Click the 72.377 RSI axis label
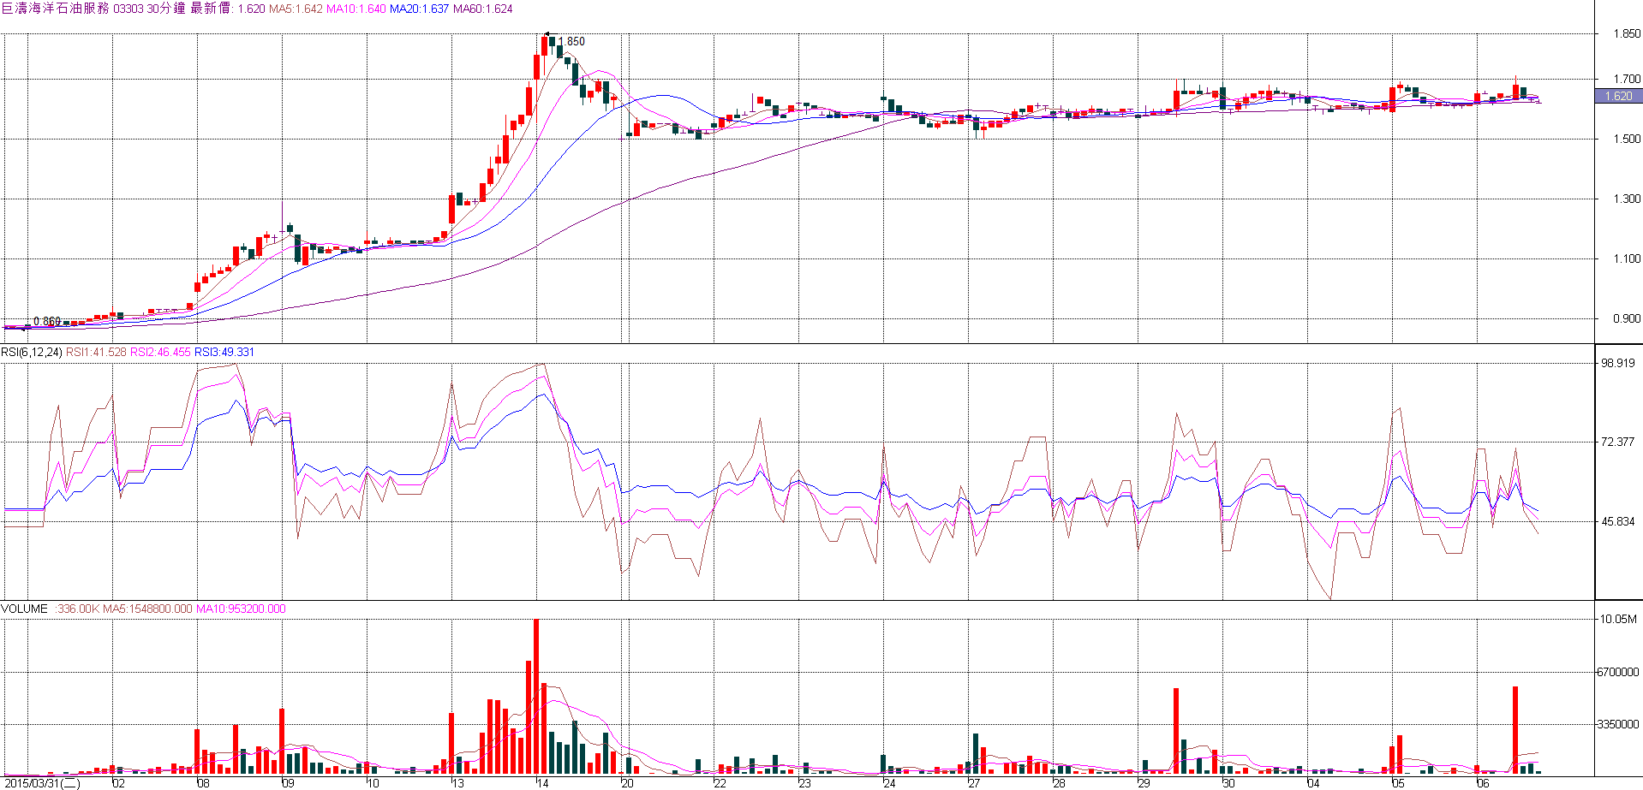The width and height of the screenshot is (1643, 790). tap(1617, 442)
